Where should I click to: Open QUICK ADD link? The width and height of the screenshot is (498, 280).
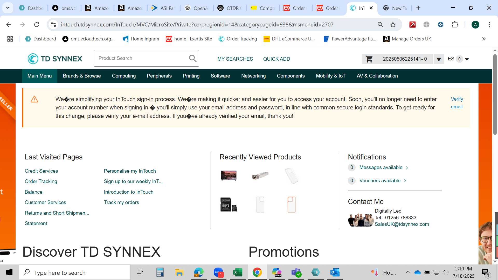tap(276, 59)
